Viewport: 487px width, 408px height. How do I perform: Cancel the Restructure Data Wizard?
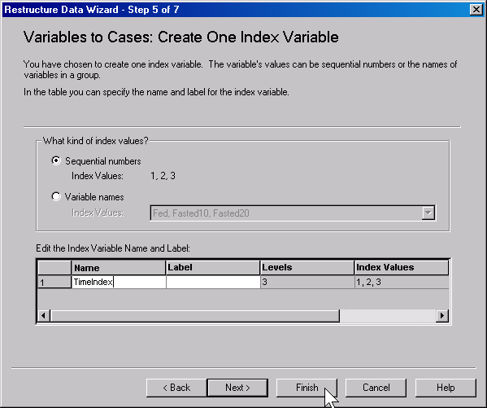[x=376, y=388]
